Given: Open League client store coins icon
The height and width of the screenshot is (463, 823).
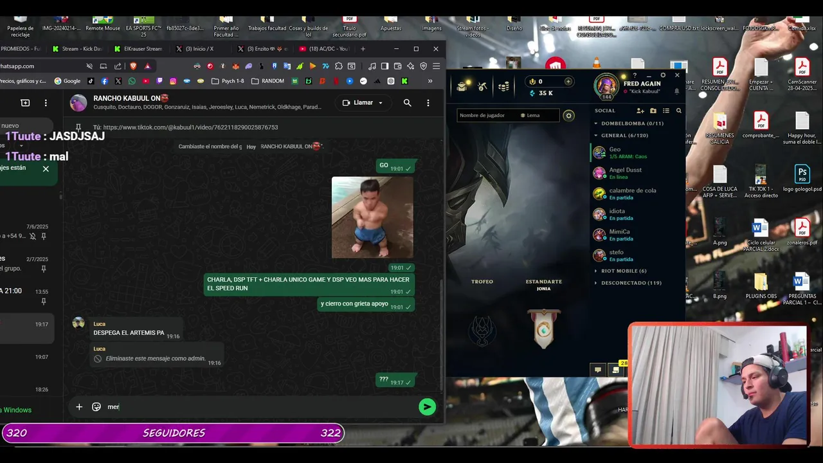Looking at the screenshot, I should (x=504, y=87).
